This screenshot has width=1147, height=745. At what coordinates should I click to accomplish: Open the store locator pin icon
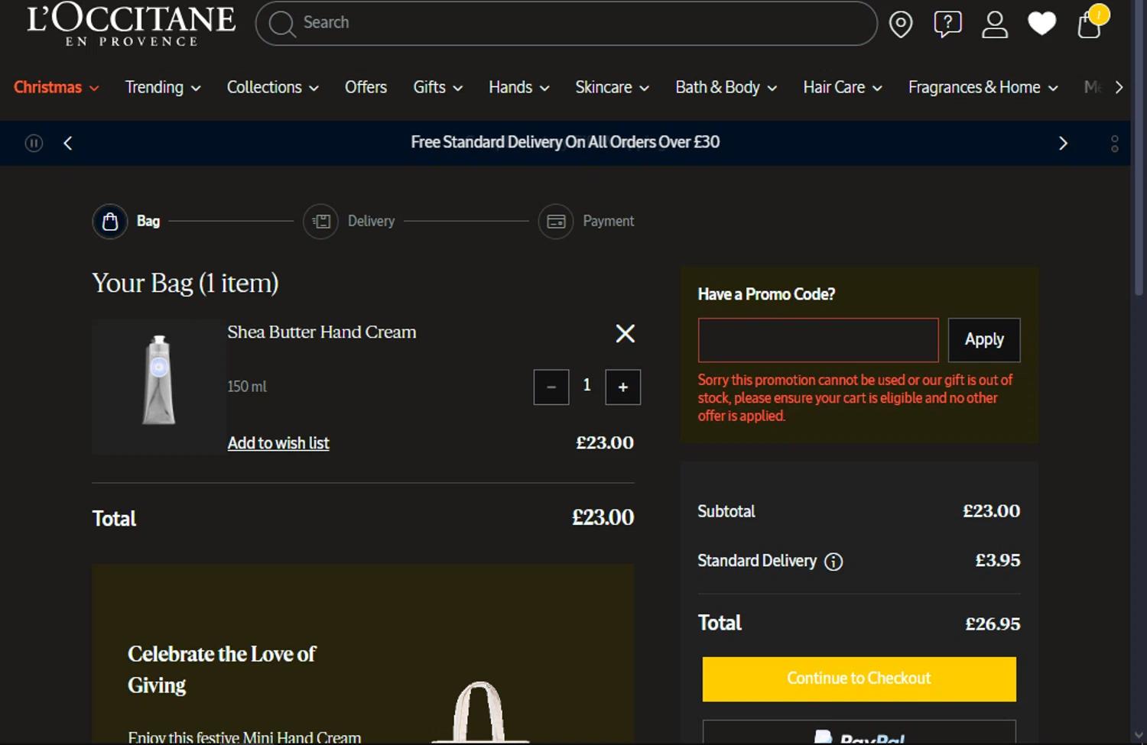[x=901, y=24]
